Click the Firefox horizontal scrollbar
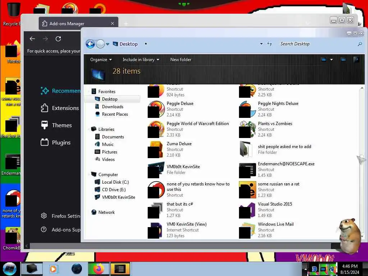 click(x=180, y=246)
